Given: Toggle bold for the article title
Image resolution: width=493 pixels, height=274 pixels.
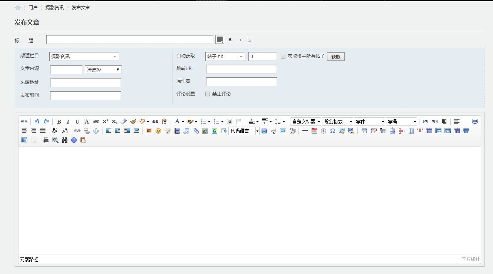Looking at the screenshot, I should (x=230, y=40).
